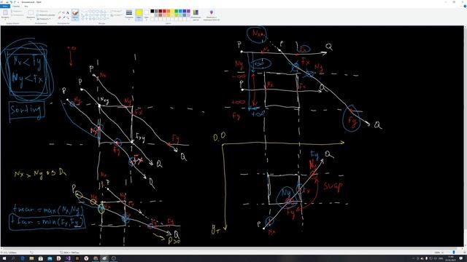Click the Paste clipboard icon
The width and height of the screenshot is (467, 262).
point(5,12)
